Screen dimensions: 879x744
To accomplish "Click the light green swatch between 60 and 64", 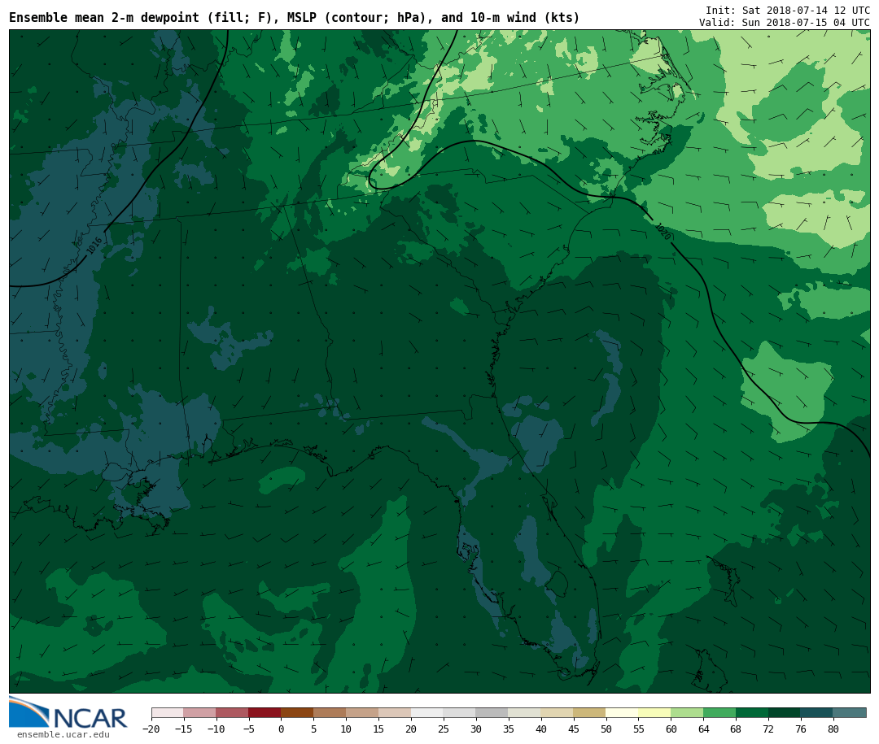I will 687,712.
